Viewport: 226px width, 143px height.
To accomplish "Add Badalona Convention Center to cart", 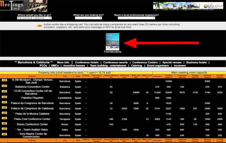I will point(4,86).
